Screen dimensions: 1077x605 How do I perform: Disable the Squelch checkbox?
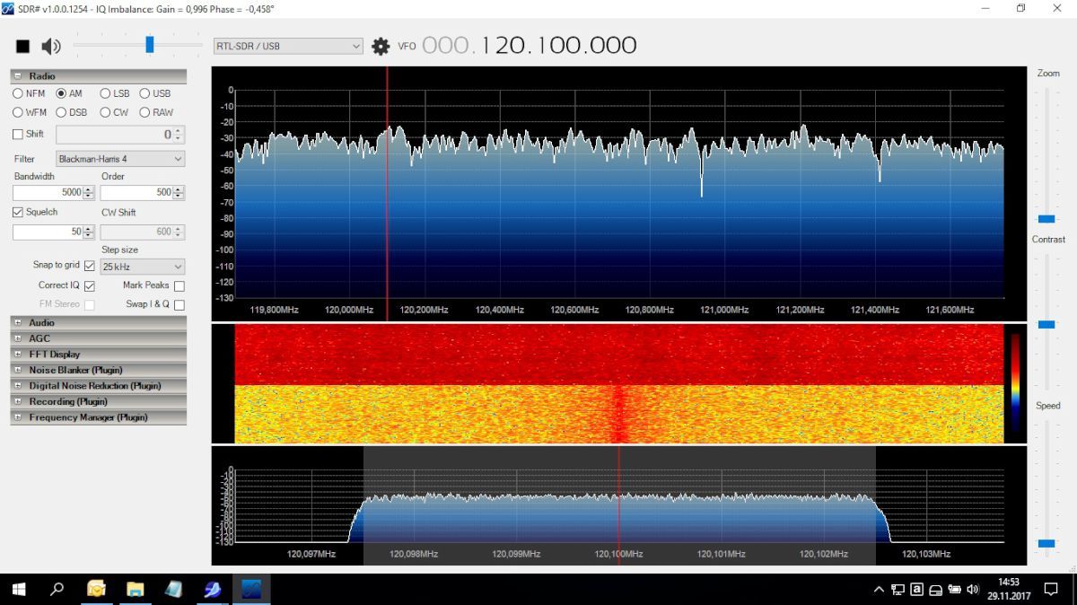click(18, 213)
